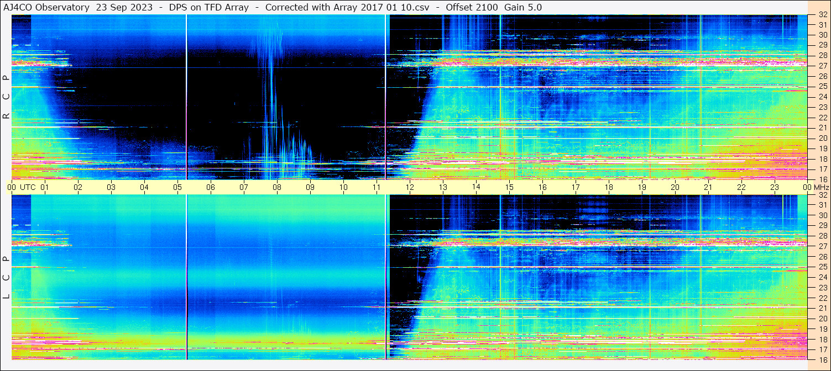
Task: Select the 15 hour label on time axis
Action: (x=509, y=187)
